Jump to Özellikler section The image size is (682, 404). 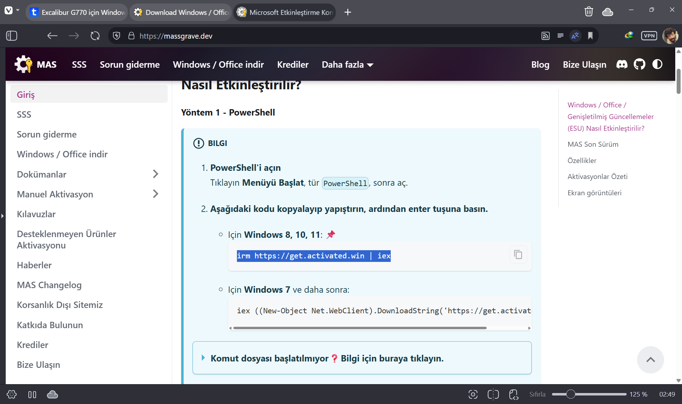coord(582,161)
